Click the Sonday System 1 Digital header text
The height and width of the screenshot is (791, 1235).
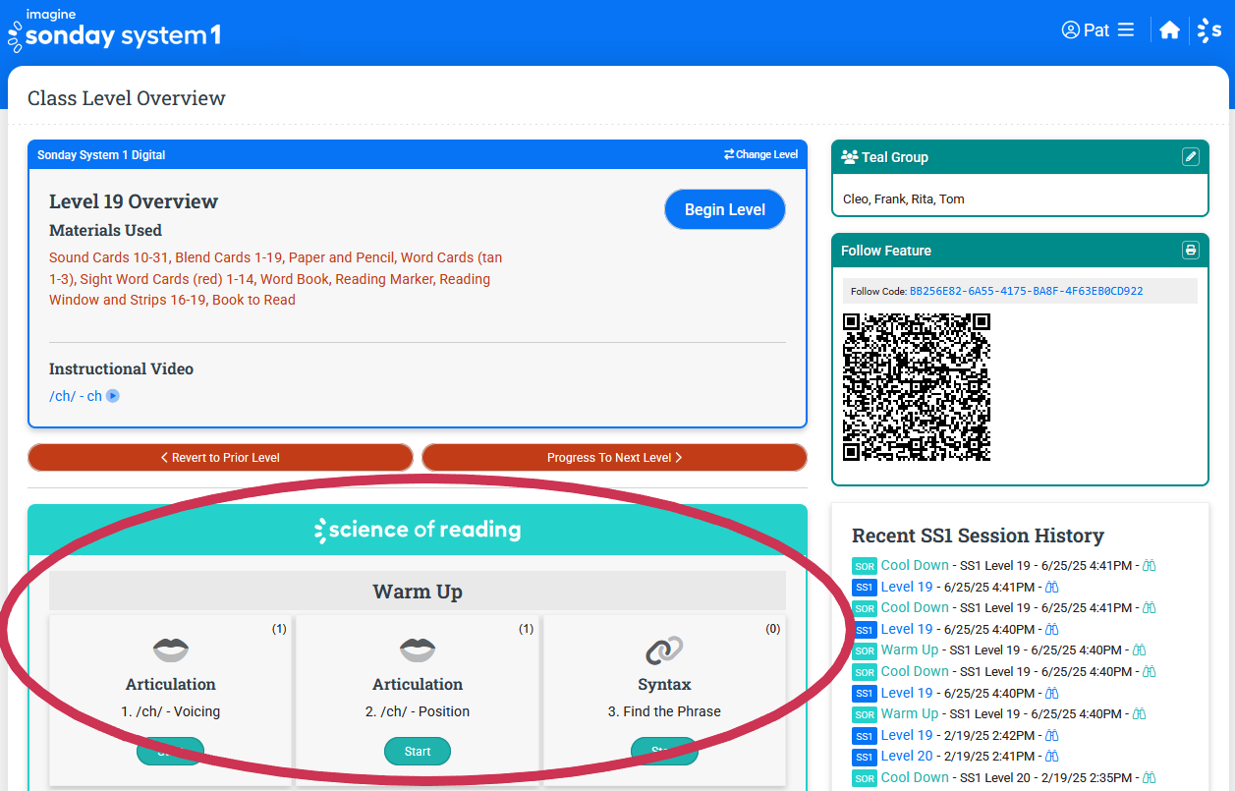tap(101, 155)
